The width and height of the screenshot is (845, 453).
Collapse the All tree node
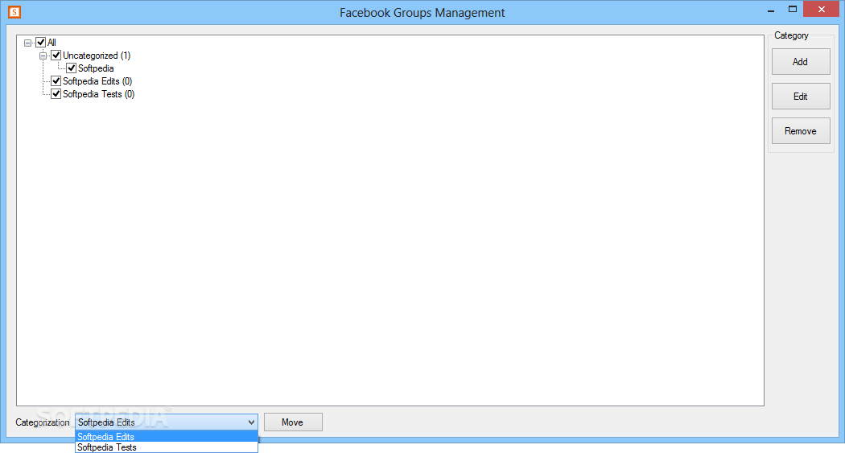[28, 43]
